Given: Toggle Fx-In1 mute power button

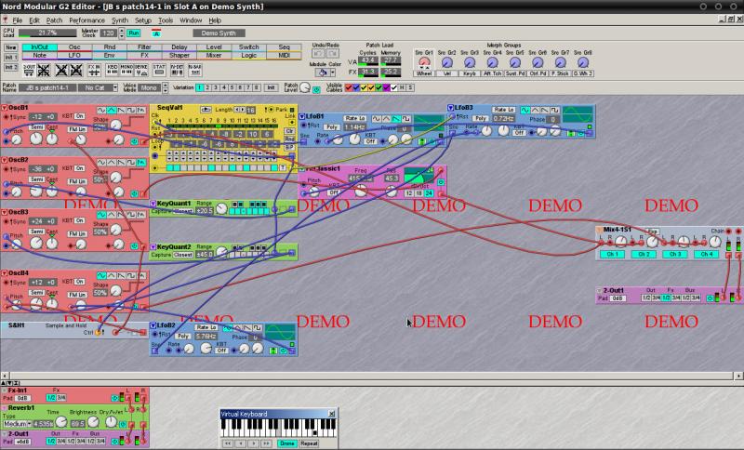Looking at the screenshot, I should (x=114, y=398).
